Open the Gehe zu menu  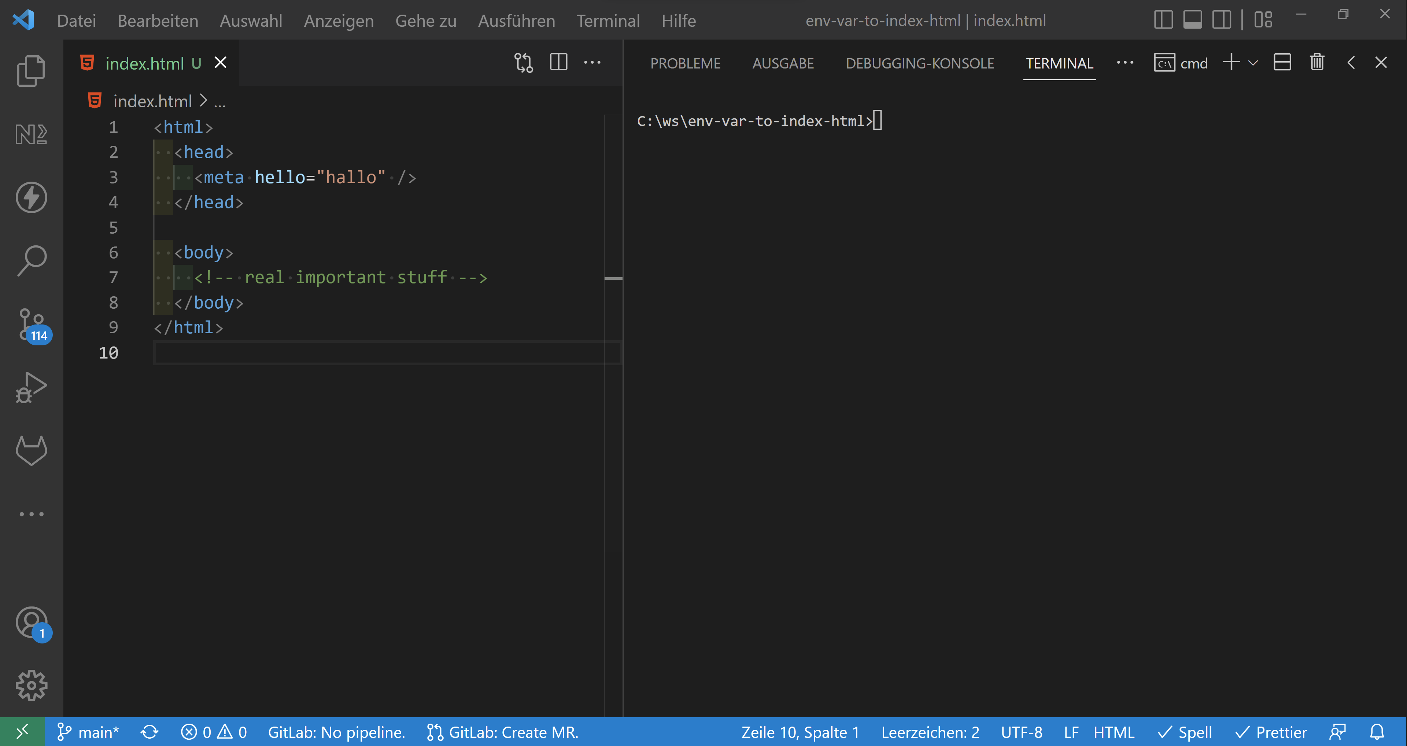[x=426, y=21]
